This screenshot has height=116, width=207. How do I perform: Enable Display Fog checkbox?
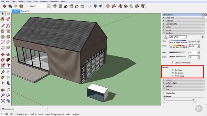(x=164, y=93)
